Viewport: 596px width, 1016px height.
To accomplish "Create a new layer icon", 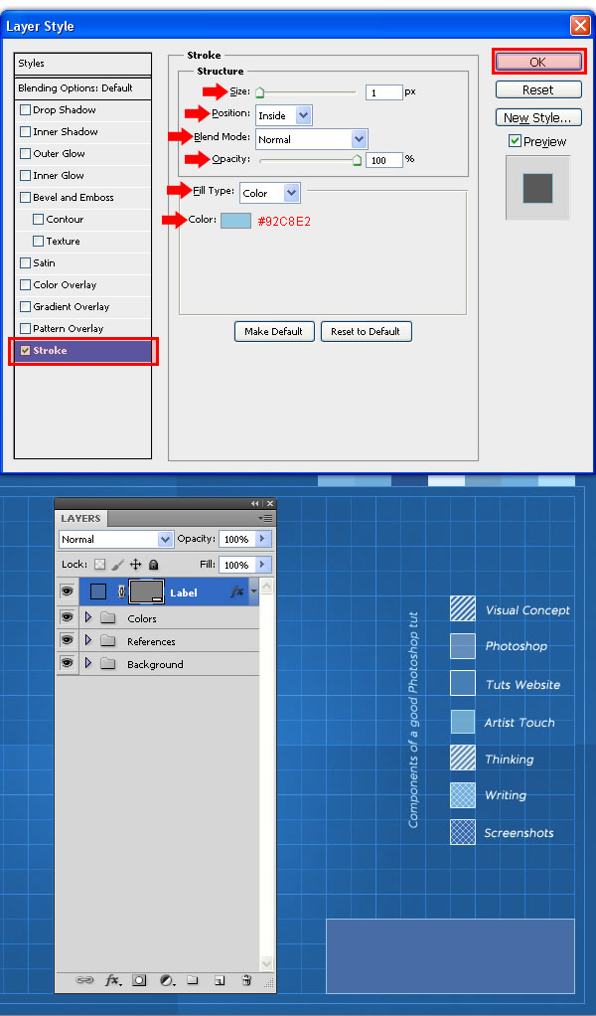I will click(220, 980).
